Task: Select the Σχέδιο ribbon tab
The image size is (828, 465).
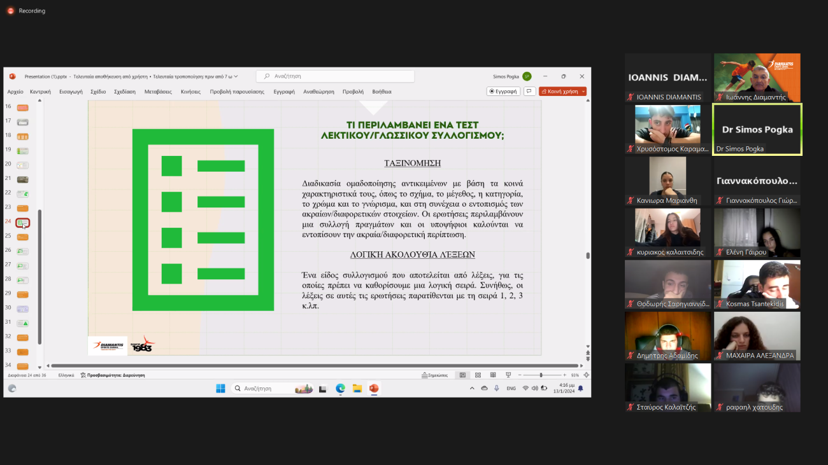Action: [98, 92]
